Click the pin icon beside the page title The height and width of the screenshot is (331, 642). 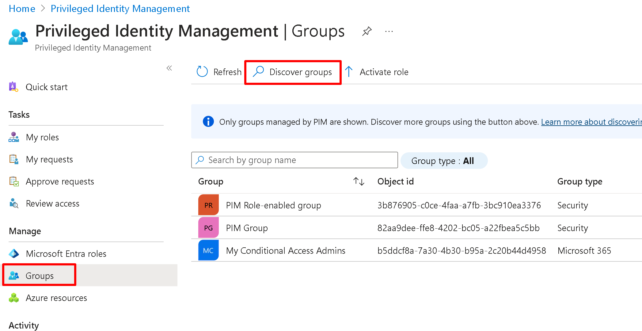[367, 31]
